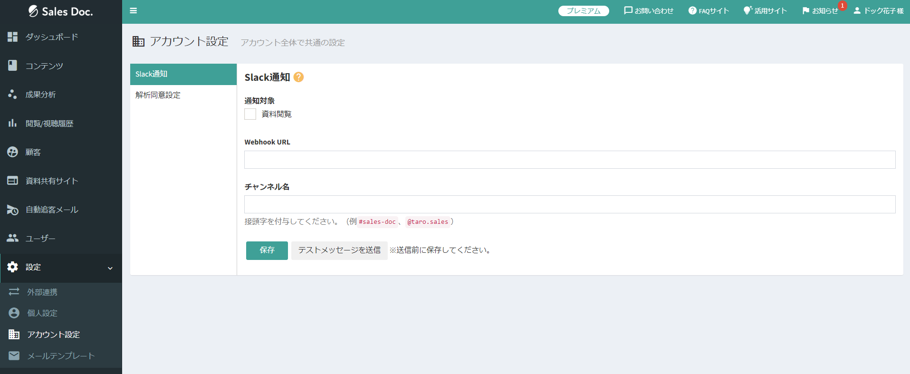Select the 解析同意設定 tab
Image resolution: width=910 pixels, height=374 pixels.
point(158,95)
